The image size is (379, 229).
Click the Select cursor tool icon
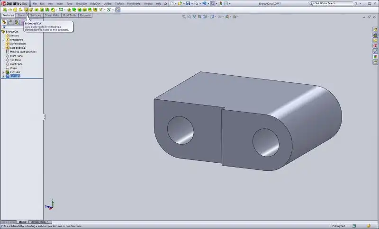pyautogui.click(x=213, y=3)
